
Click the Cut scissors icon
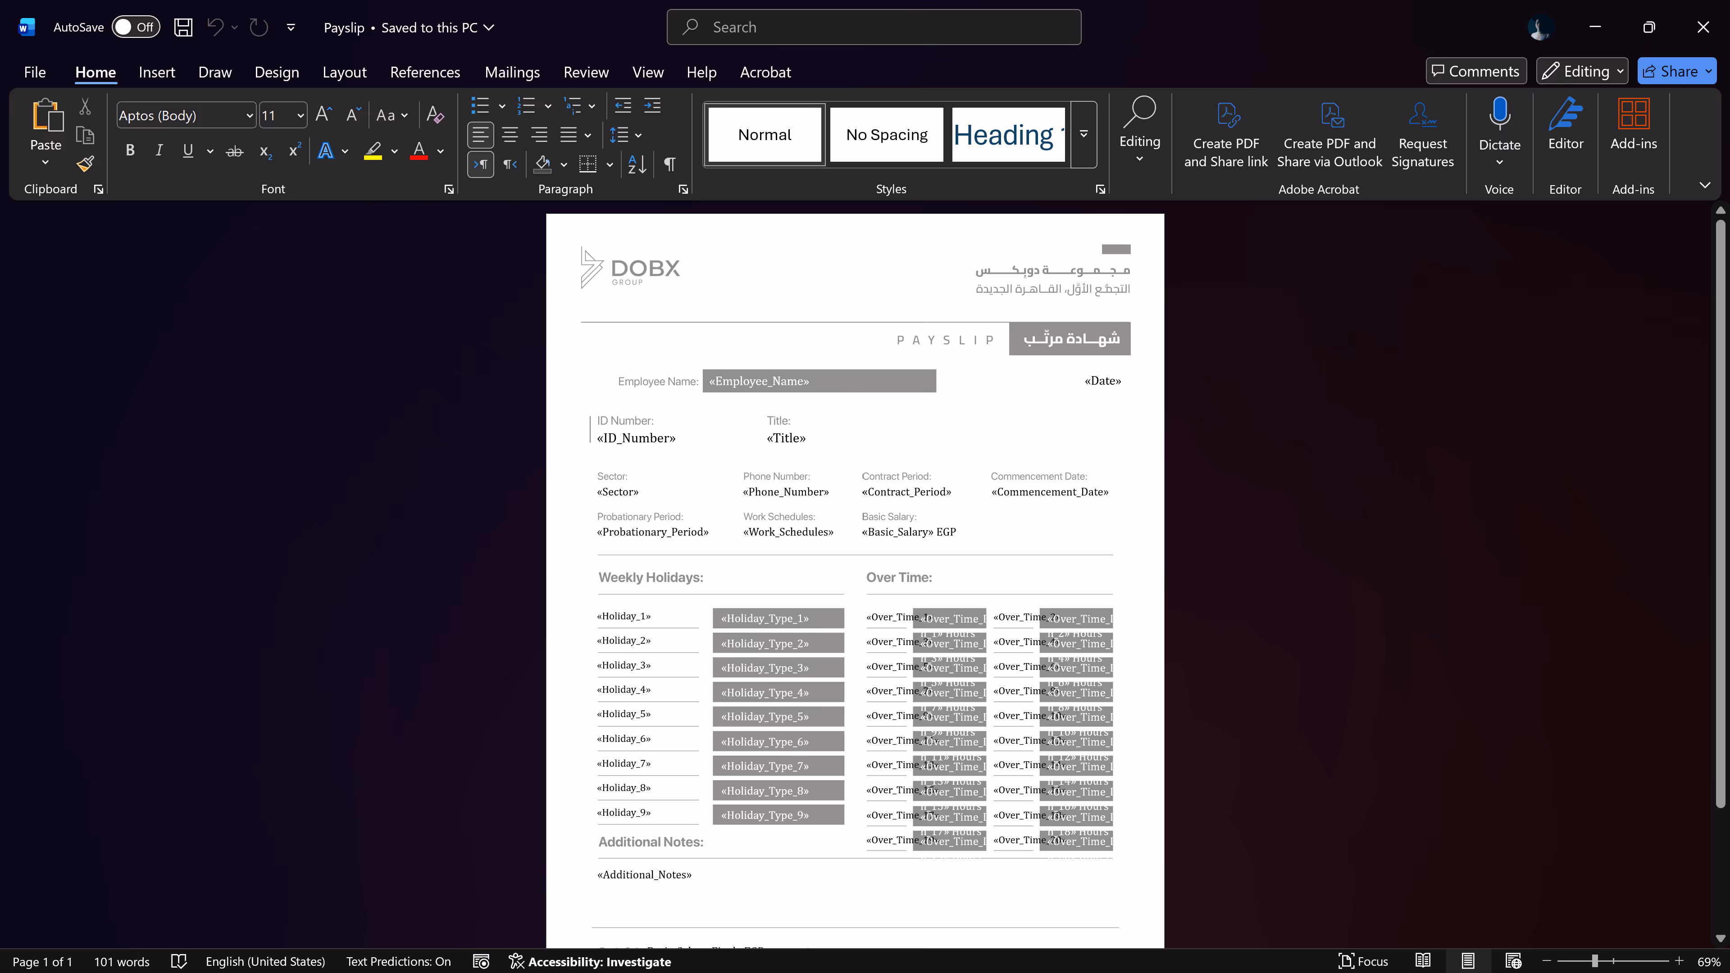[x=85, y=106]
